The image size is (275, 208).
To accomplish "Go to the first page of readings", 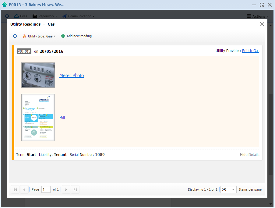I will point(15,189).
